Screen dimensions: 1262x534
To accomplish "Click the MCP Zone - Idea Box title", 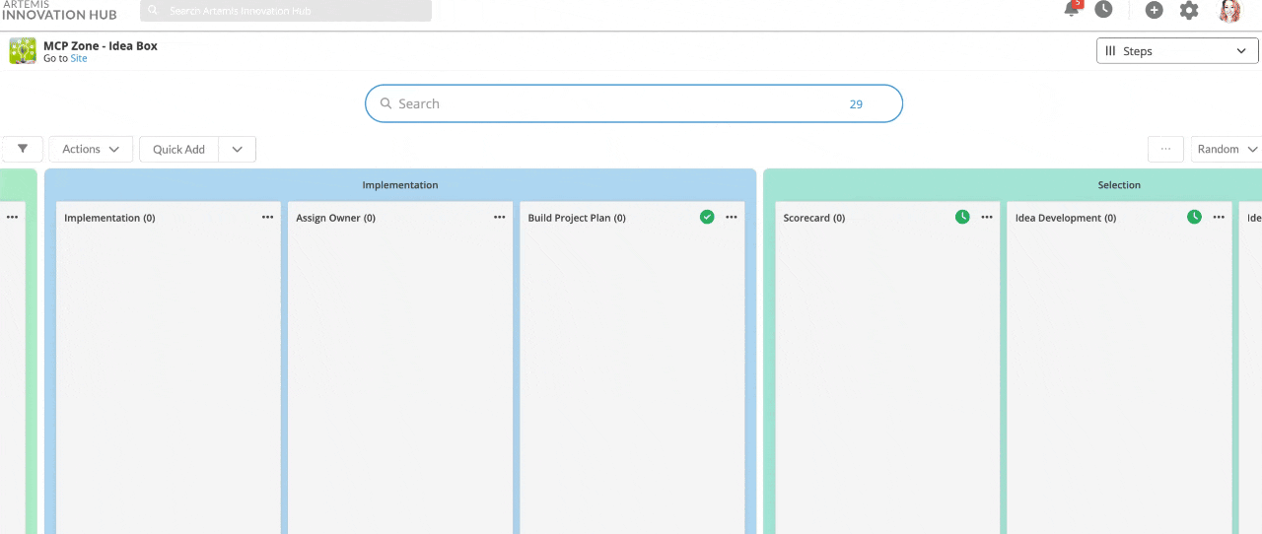I will pyautogui.click(x=101, y=45).
